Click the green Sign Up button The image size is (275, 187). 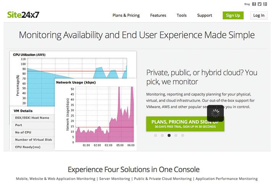pyautogui.click(x=233, y=16)
